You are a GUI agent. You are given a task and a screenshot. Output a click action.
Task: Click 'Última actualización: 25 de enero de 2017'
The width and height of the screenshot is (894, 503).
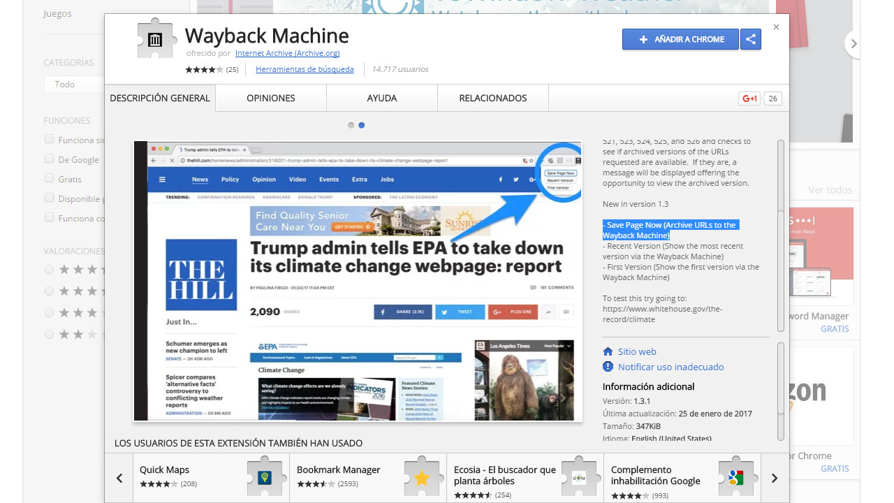677,414
